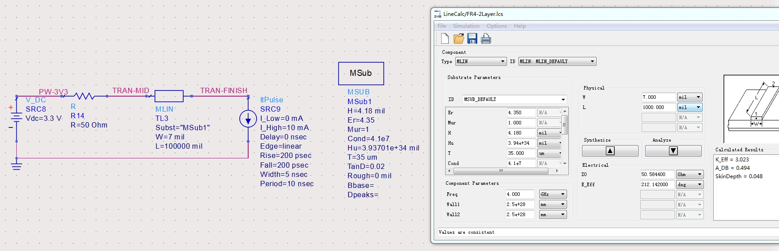Click the TanD=0.02 substrate parameter
The image size is (779, 251).
point(366,167)
